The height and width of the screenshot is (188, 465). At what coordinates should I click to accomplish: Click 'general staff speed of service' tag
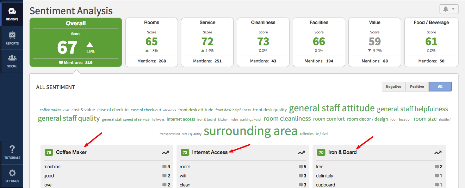point(126,119)
